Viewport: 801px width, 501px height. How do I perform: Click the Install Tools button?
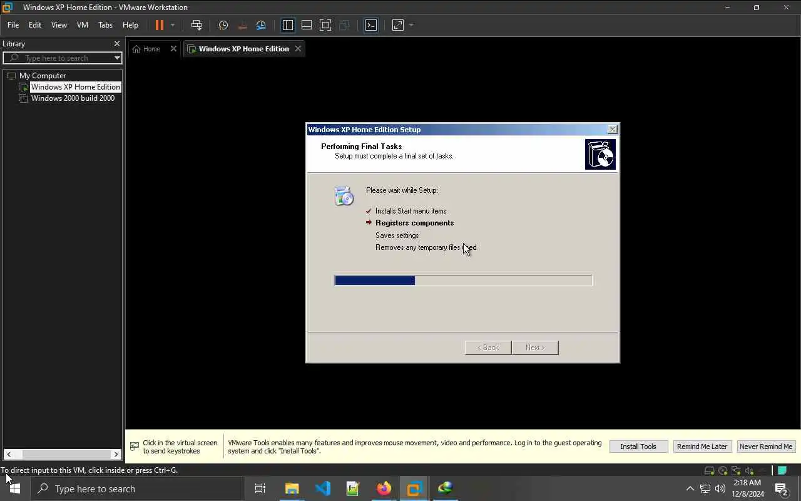[638, 447]
